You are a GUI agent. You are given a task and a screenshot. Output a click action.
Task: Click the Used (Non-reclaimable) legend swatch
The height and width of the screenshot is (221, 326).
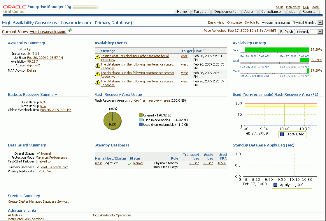(x=141, y=124)
